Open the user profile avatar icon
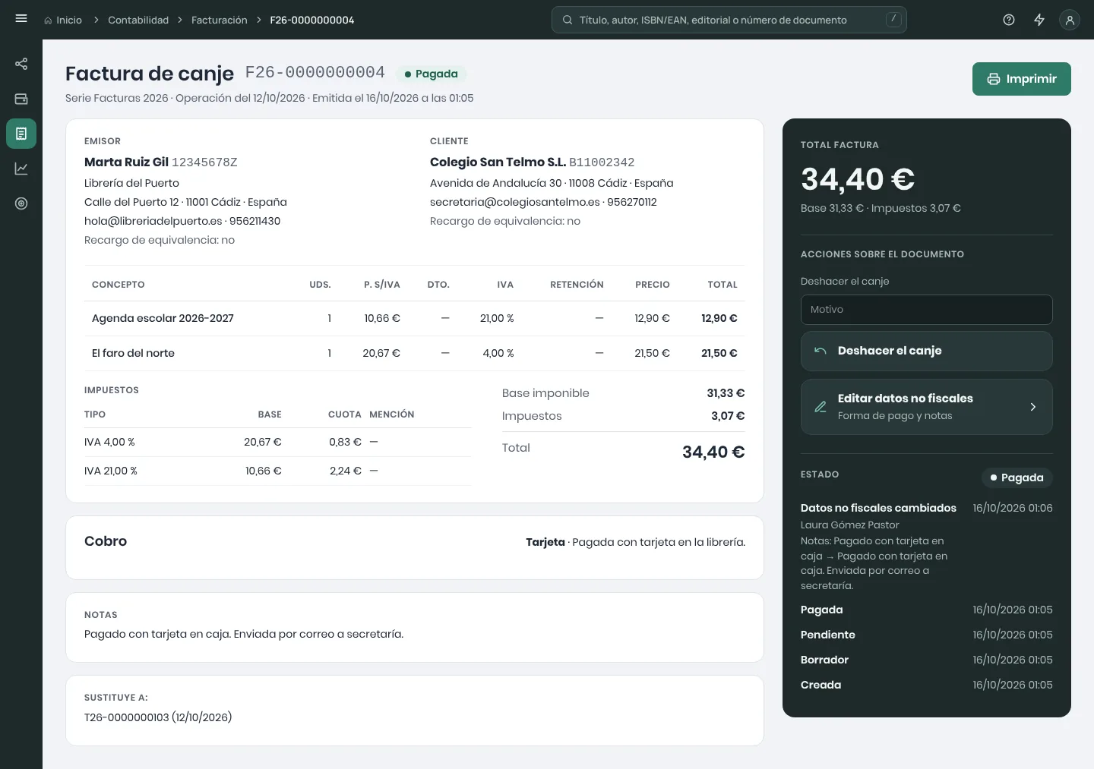Viewport: 1094px width, 769px height. pos(1070,20)
